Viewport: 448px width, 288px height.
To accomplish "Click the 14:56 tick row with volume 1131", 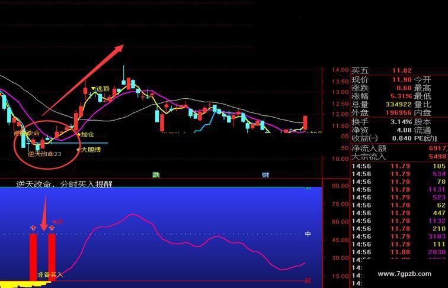I will pyautogui.click(x=399, y=190).
